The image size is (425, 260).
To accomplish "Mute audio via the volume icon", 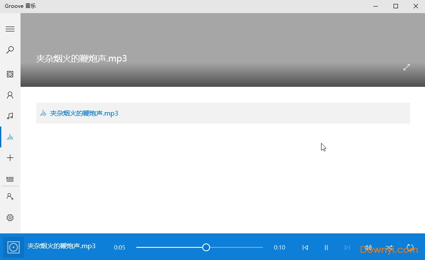I will [x=368, y=247].
